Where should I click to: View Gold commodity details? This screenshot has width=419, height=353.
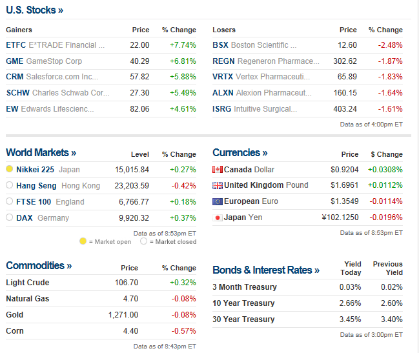tap(14, 315)
